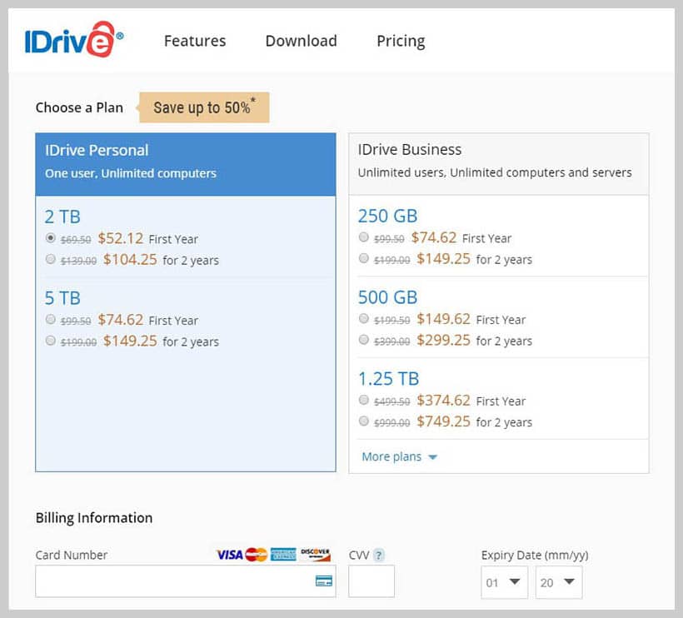The image size is (683, 618).
Task: Open the CVV help question mark
Action: point(379,554)
